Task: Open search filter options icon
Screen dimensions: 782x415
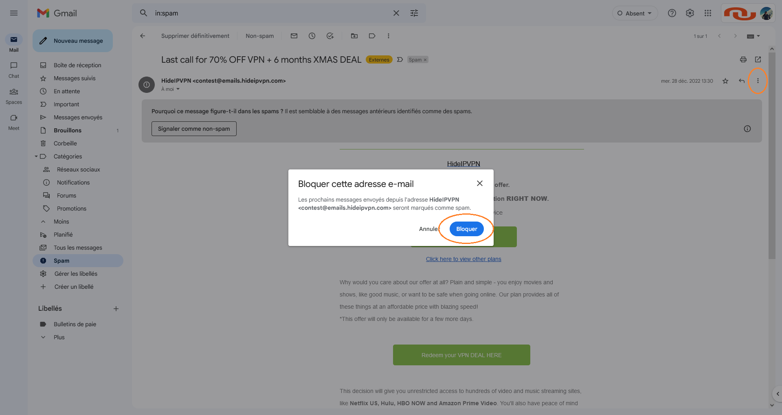Action: [x=414, y=13]
